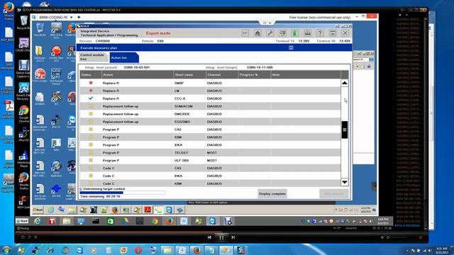Screen dimensions: 454x255
Task: Open Adobe Reader in the remote taskbar
Action: [148, 210]
